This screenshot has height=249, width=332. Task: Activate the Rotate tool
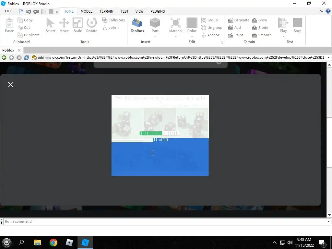click(91, 25)
